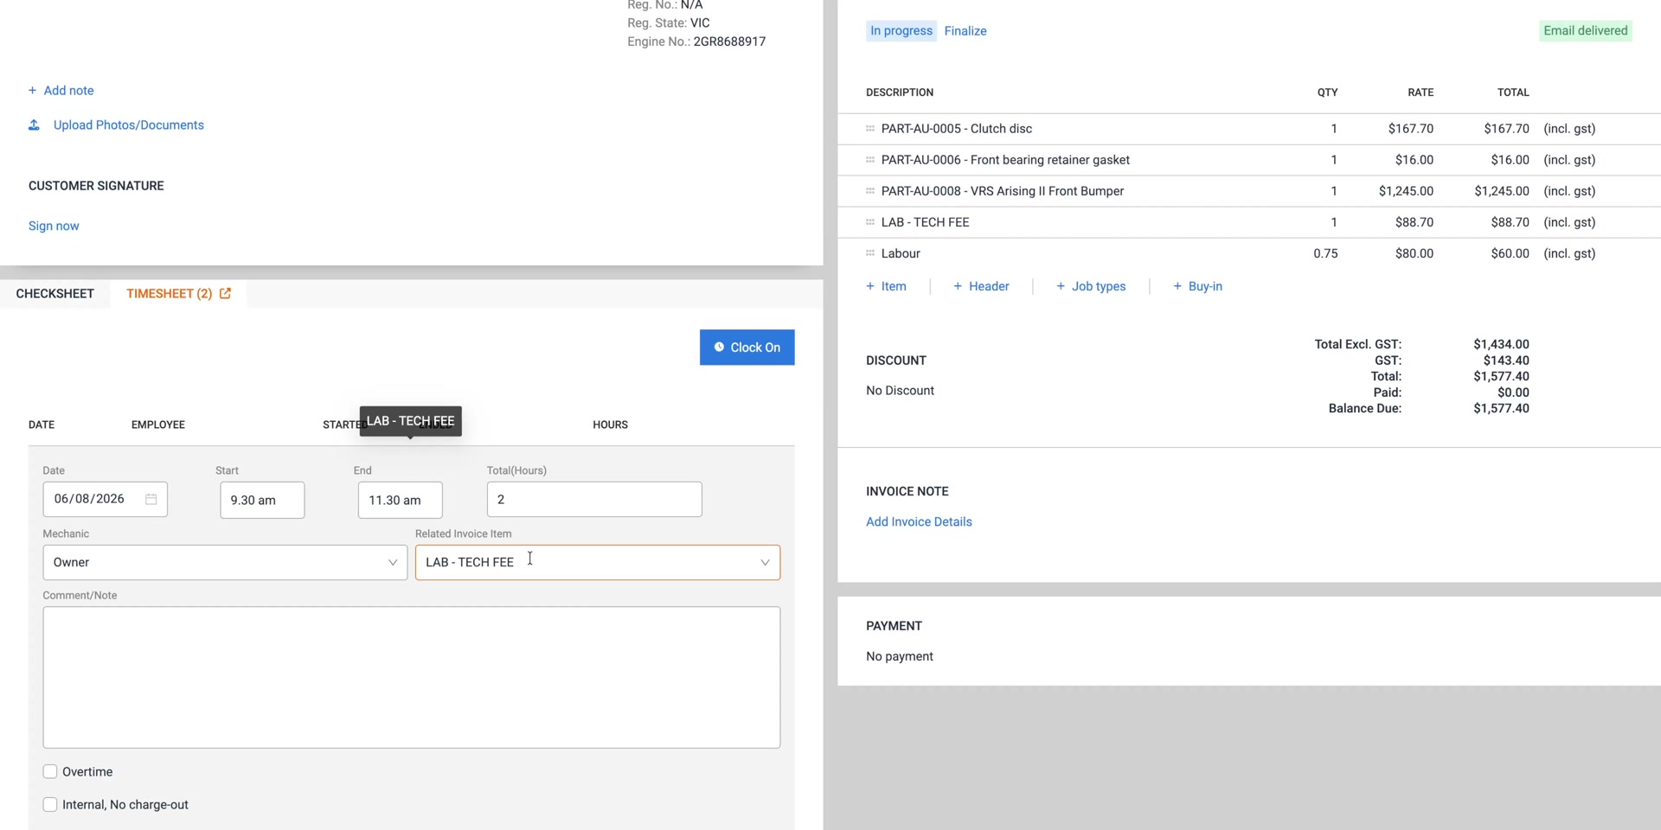Click the $80.00 rate for Labour
Image resolution: width=1661 pixels, height=830 pixels.
pos(1414,253)
